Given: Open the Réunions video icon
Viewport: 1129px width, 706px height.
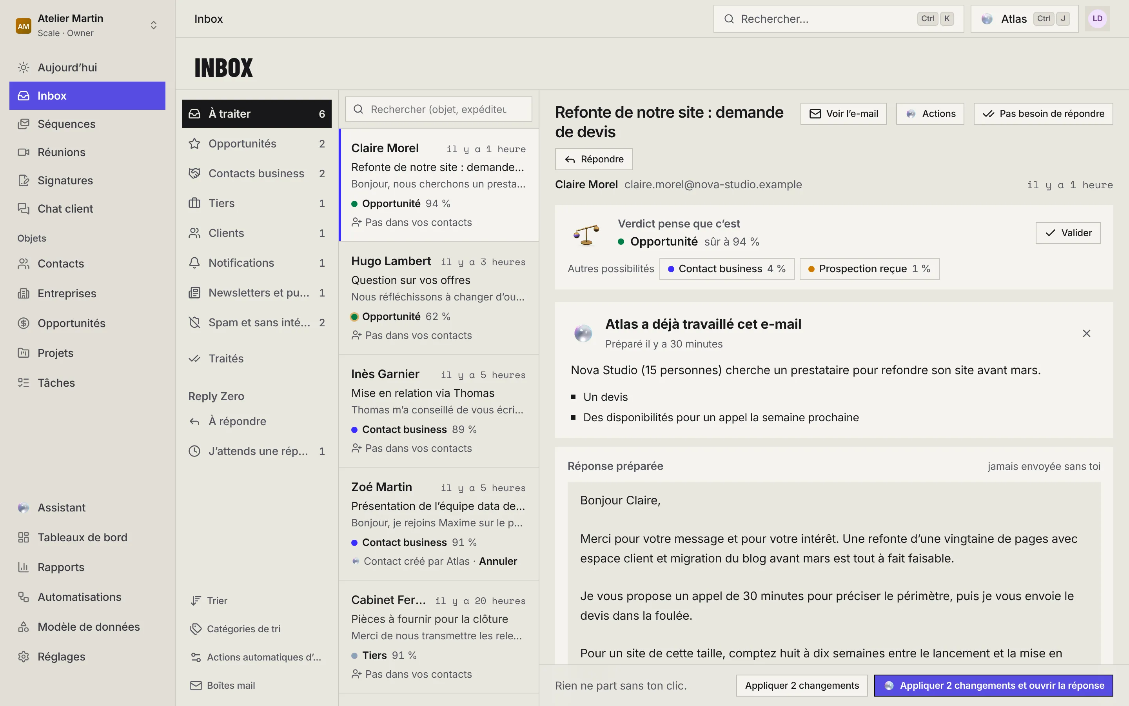Looking at the screenshot, I should pos(24,152).
